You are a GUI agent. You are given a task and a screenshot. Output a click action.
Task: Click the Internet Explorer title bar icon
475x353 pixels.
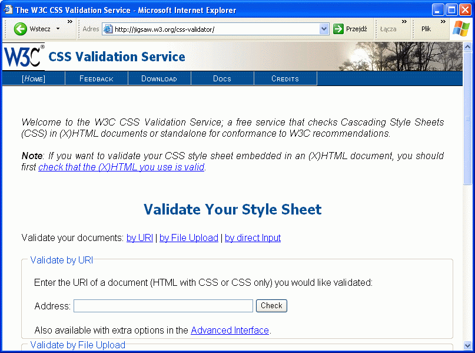[x=8, y=9]
